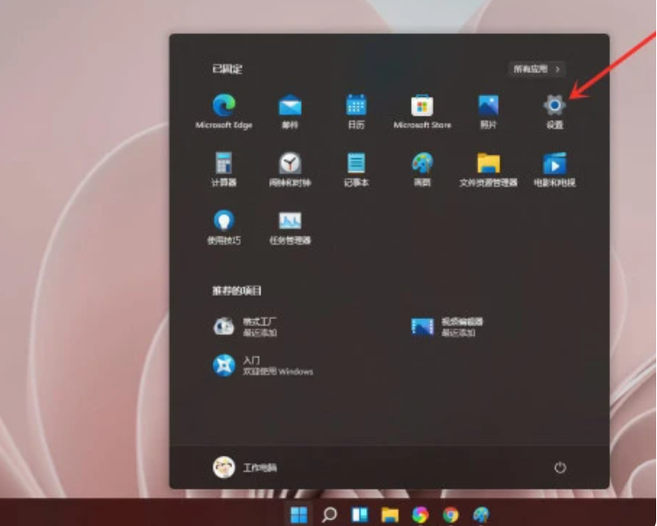Open File Explorer (文件资源管理器) pinned app
This screenshot has width=657, height=526.
coord(488,169)
